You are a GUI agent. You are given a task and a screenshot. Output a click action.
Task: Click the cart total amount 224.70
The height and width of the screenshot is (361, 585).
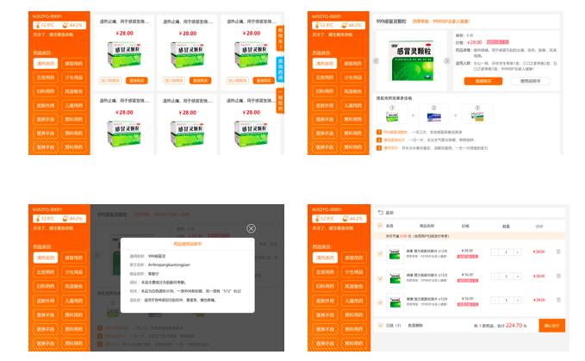(x=513, y=326)
